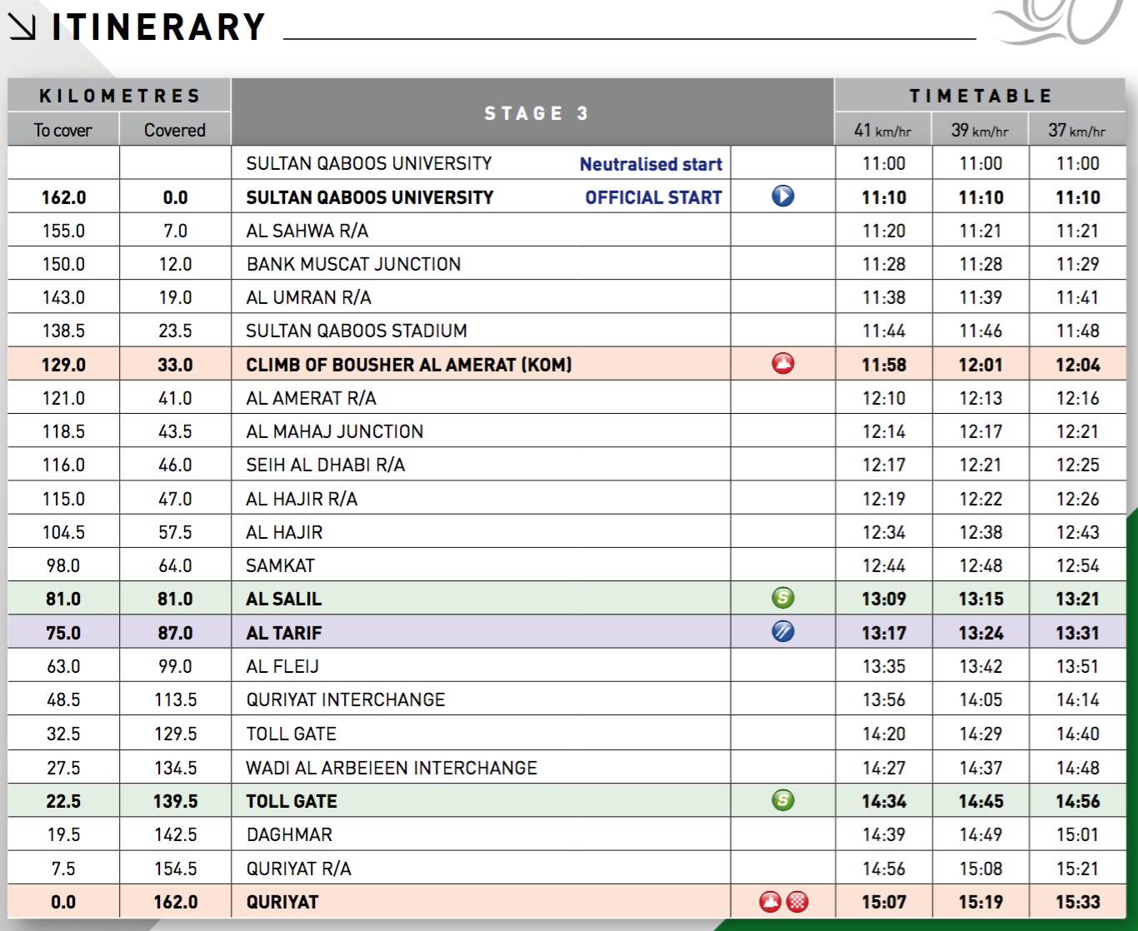Click the Neutralised start label

pyautogui.click(x=651, y=164)
